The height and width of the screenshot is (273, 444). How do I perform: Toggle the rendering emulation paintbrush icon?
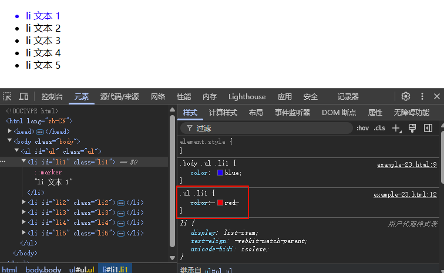412,128
